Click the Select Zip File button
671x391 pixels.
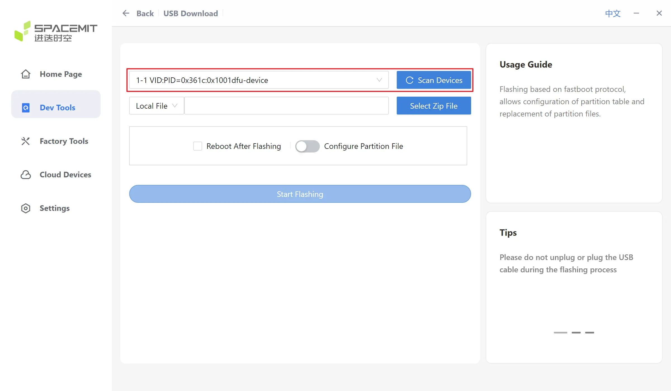coord(434,106)
